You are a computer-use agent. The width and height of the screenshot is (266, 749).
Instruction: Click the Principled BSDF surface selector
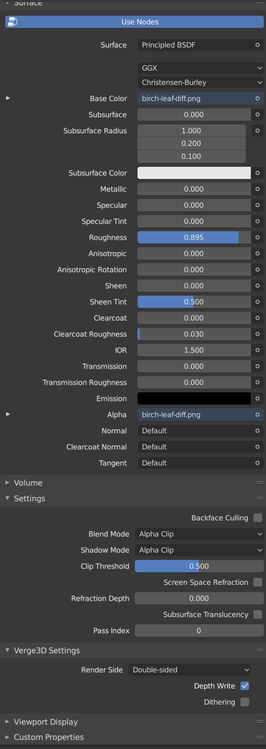tap(200, 45)
